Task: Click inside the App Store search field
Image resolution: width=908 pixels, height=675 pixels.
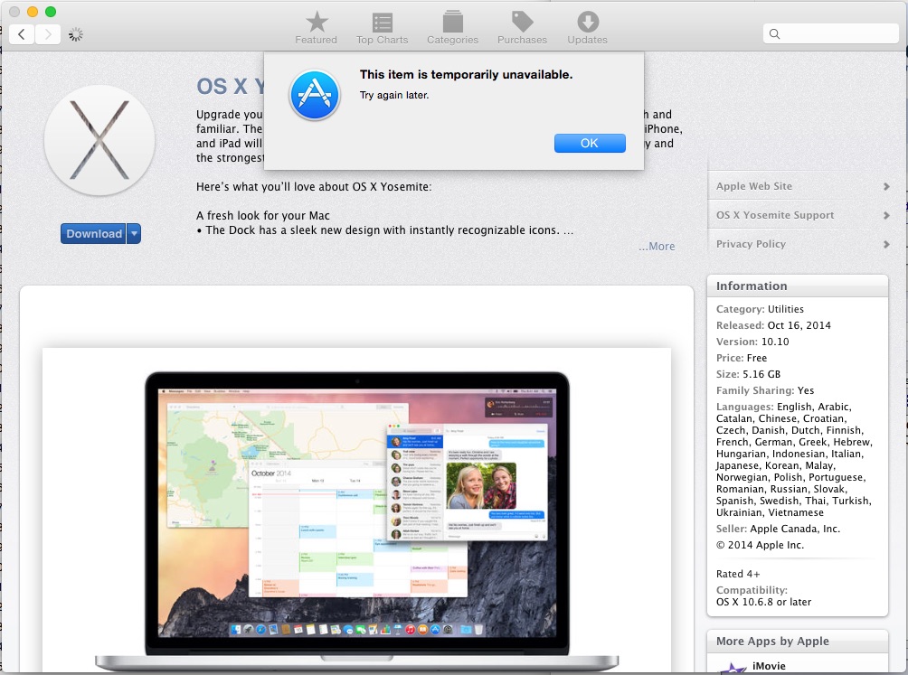Action: 830,34
